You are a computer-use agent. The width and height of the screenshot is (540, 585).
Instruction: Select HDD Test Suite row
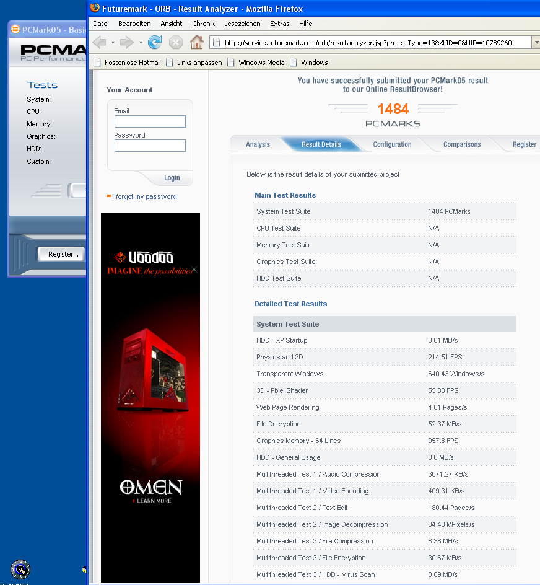[385, 279]
